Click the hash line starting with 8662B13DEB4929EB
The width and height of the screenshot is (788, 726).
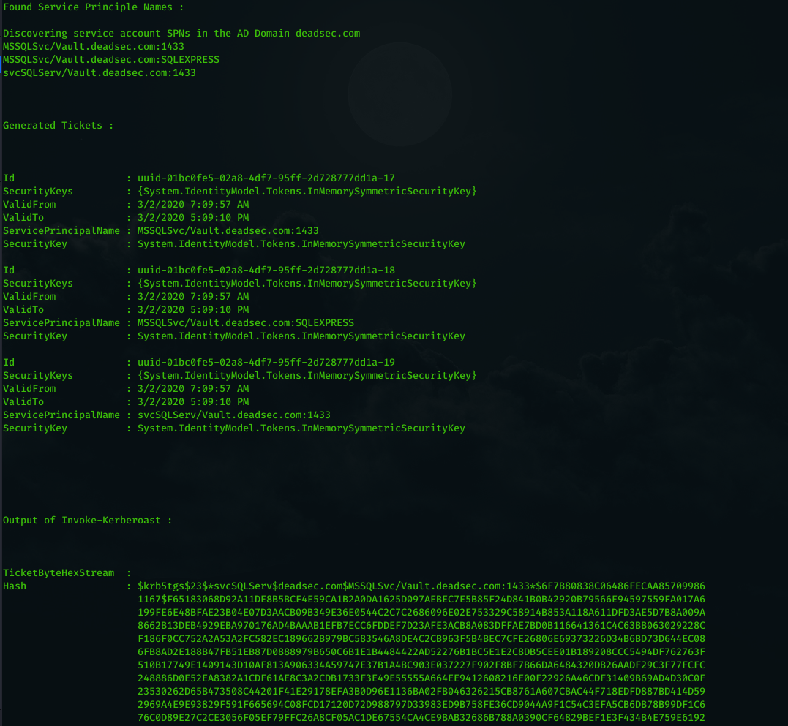tap(421, 626)
